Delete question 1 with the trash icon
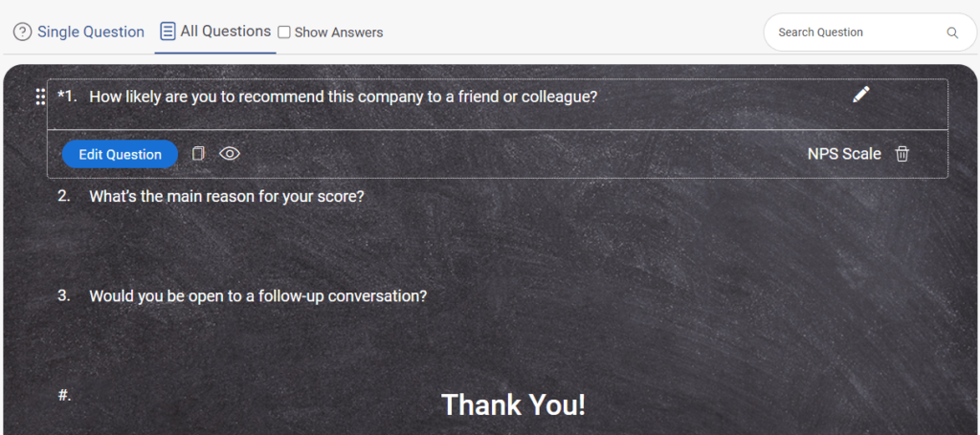Viewport: 980px width, 435px height. (x=902, y=154)
